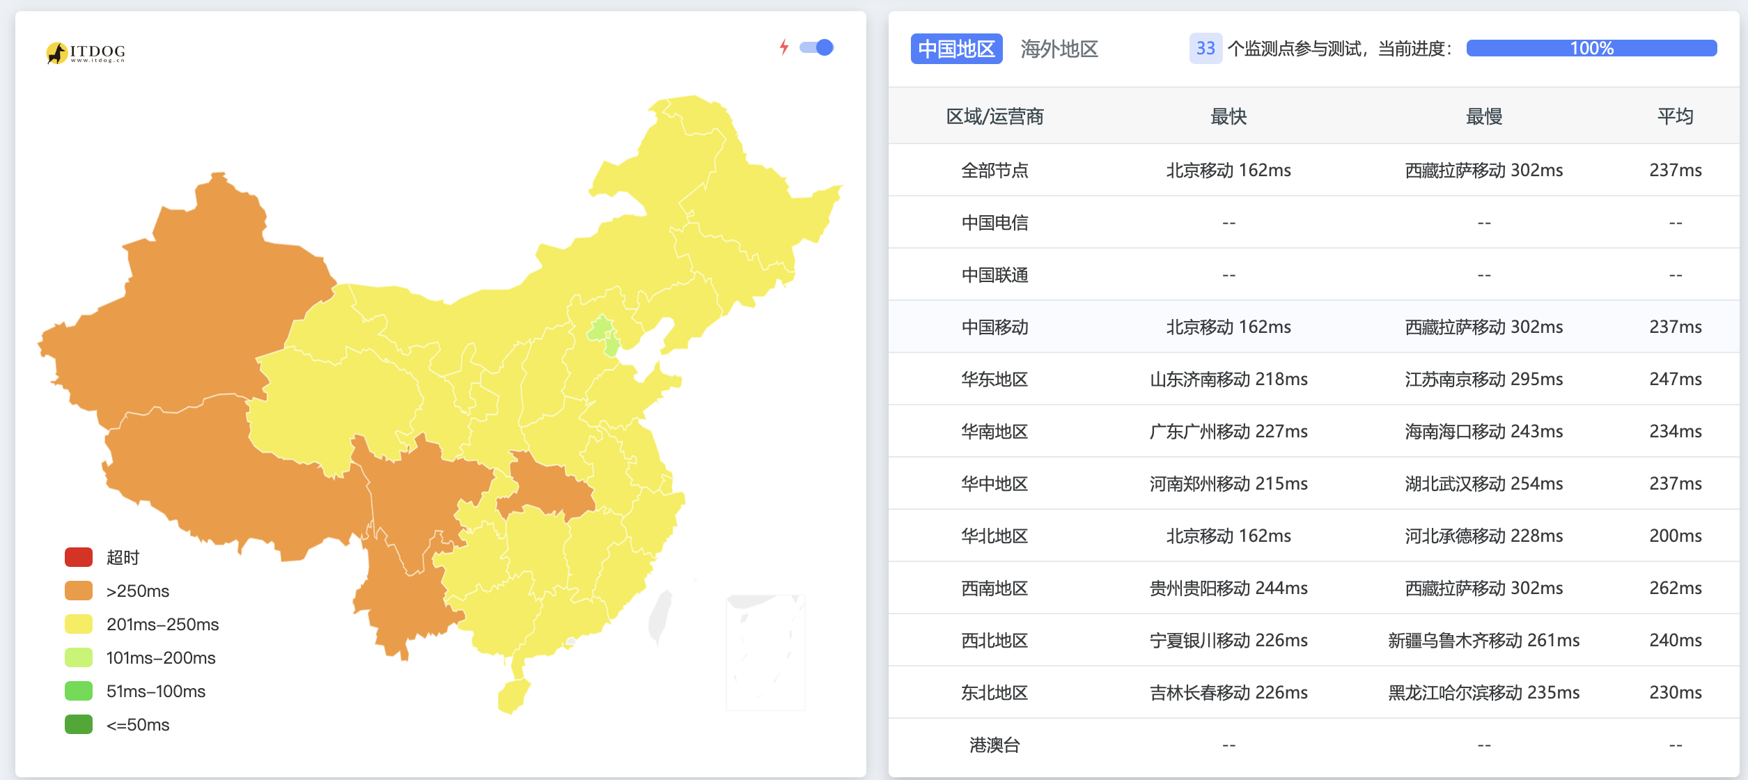This screenshot has width=1748, height=780.
Task: Toggle the 201ms–250ms legend entry
Action: pos(162,624)
